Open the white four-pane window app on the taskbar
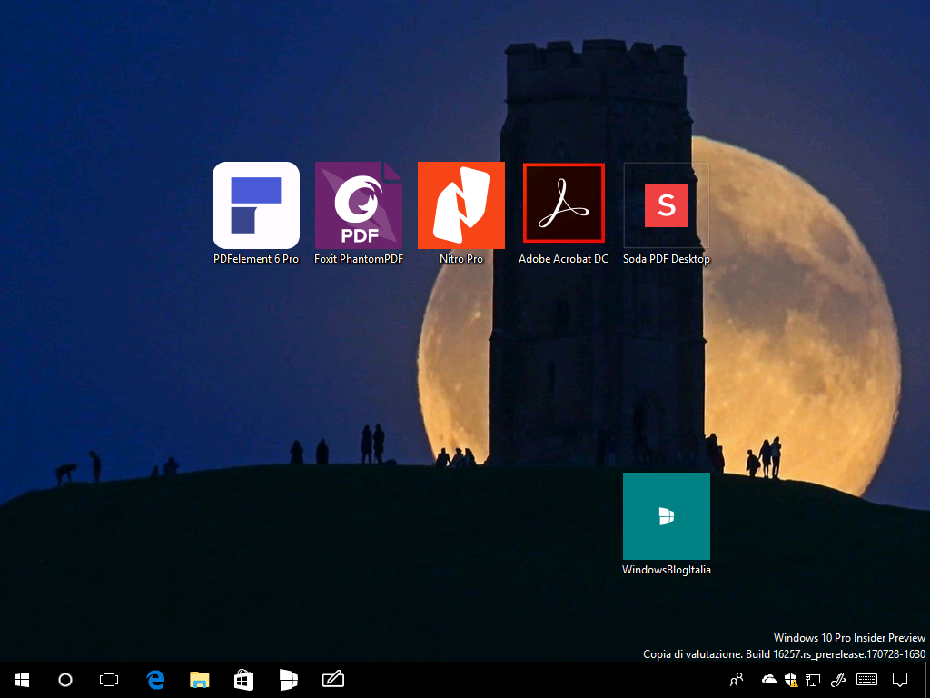 (x=288, y=680)
